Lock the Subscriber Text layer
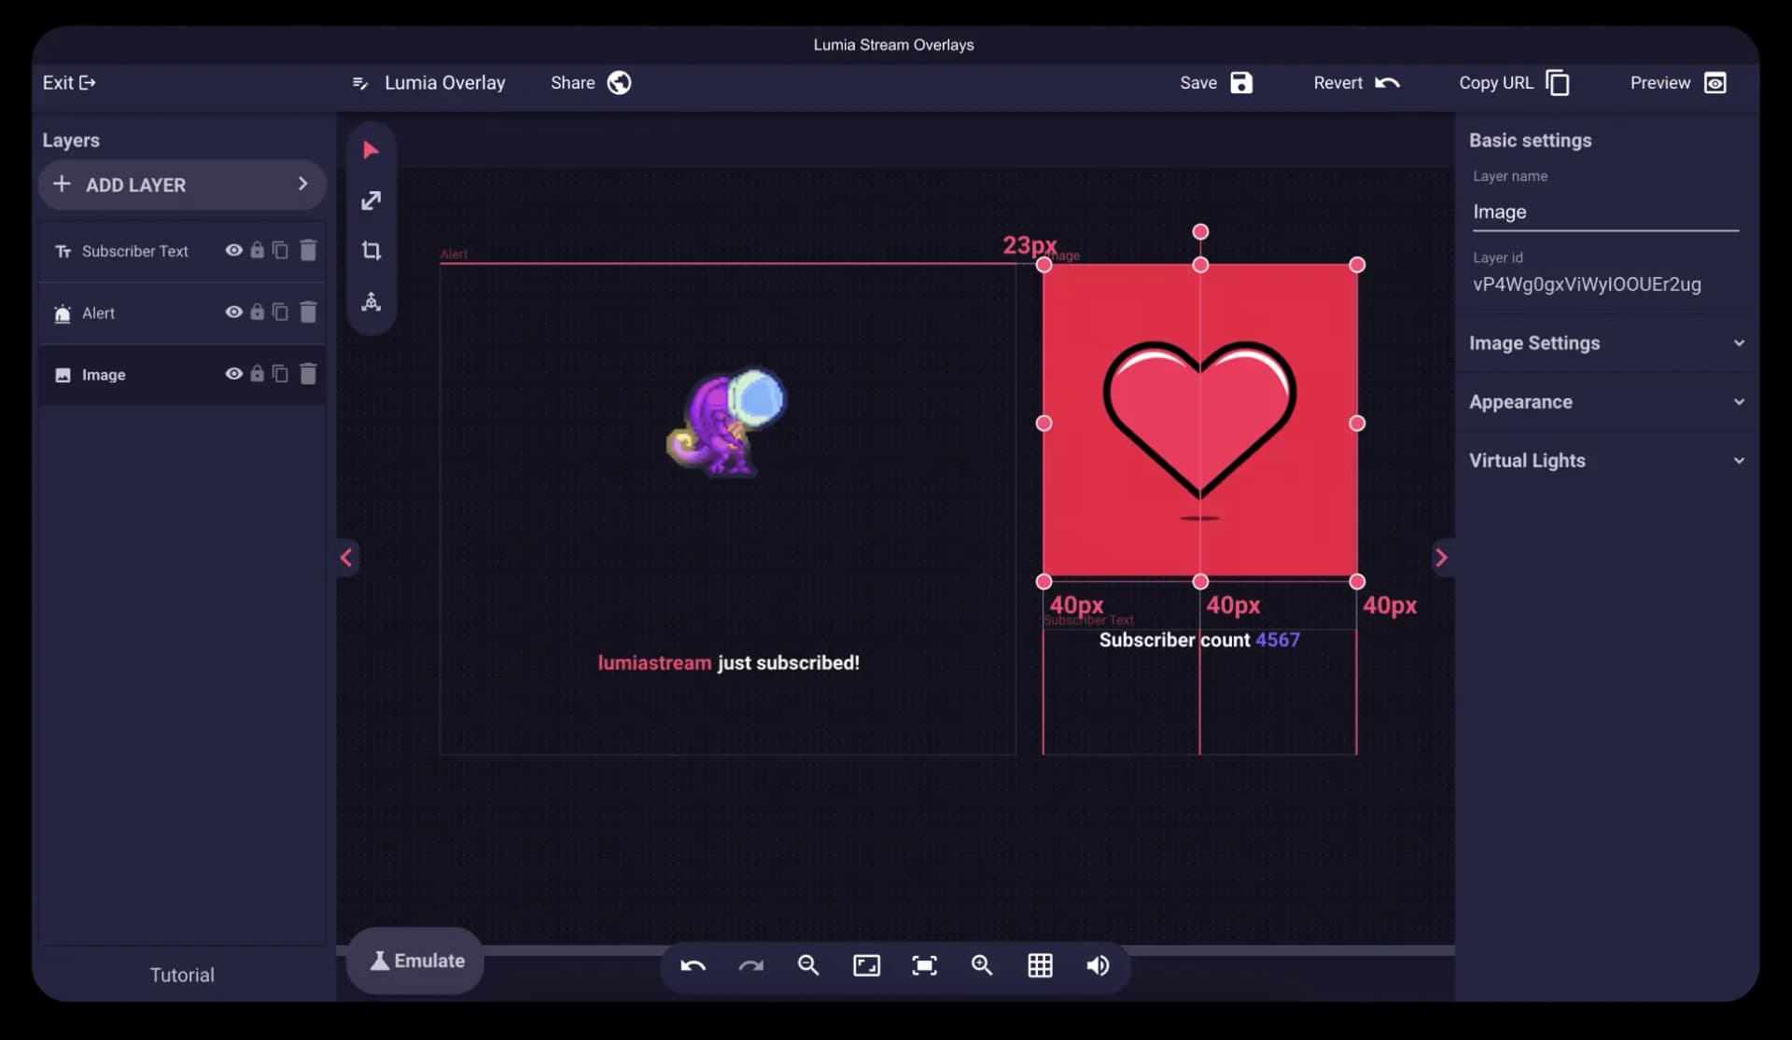Screen dimensions: 1792x1040 coord(257,250)
